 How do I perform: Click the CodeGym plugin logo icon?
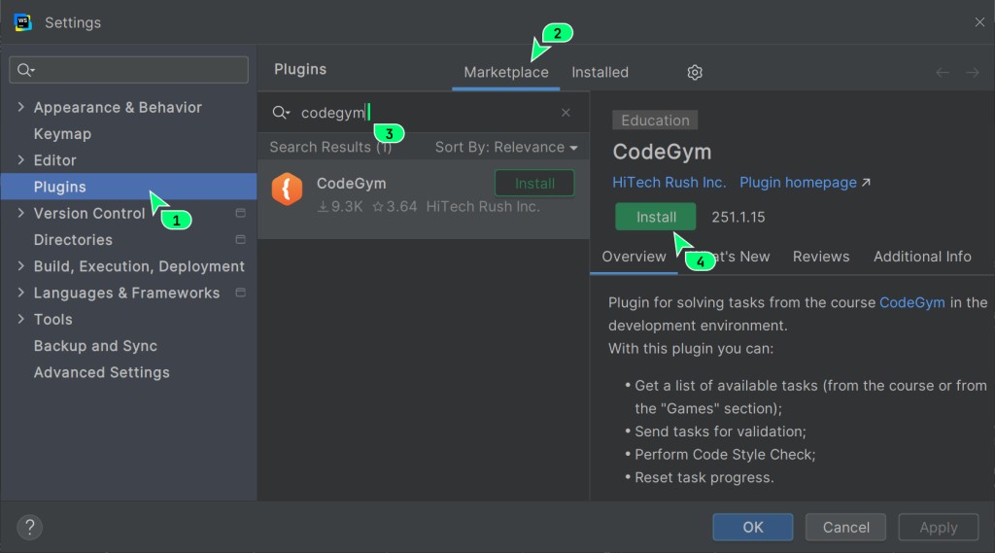pos(287,189)
